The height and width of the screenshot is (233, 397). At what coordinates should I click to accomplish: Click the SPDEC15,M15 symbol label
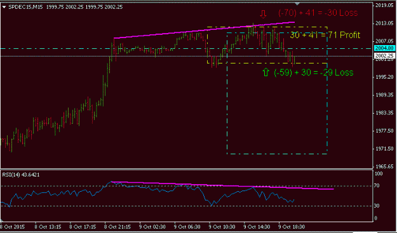point(26,7)
